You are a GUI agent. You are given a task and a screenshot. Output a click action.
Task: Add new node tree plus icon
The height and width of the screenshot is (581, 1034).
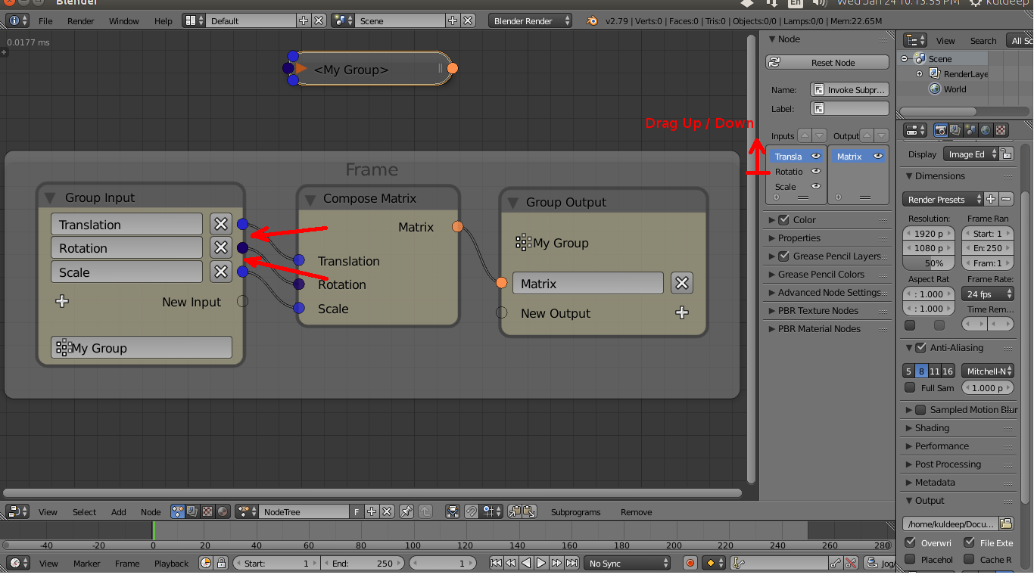coord(372,511)
